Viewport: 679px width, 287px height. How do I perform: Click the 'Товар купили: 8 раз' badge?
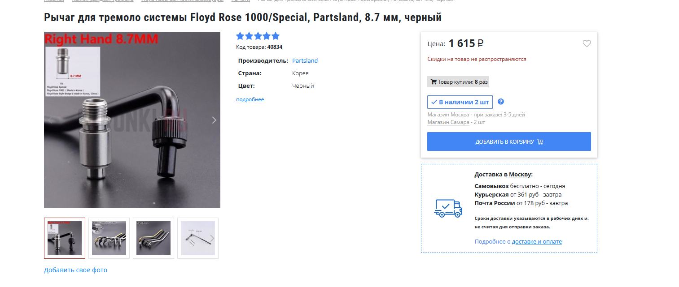458,82
